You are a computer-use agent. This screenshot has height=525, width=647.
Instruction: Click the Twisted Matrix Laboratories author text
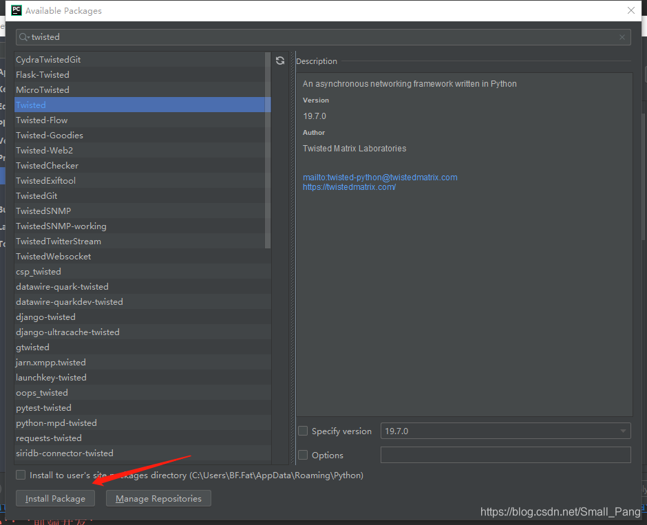coord(354,149)
